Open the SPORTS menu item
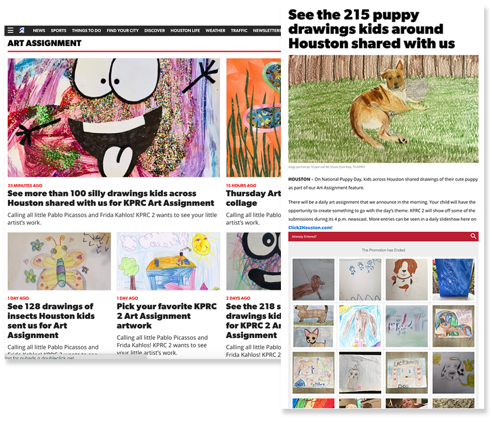This screenshot has height=422, width=492. (59, 30)
